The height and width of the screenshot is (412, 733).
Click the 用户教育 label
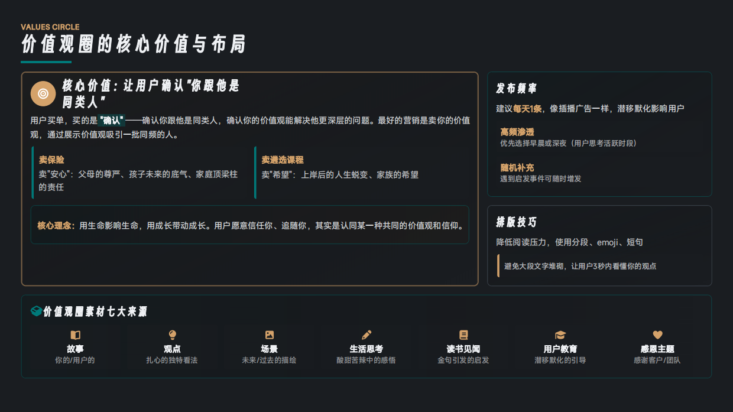coord(560,349)
